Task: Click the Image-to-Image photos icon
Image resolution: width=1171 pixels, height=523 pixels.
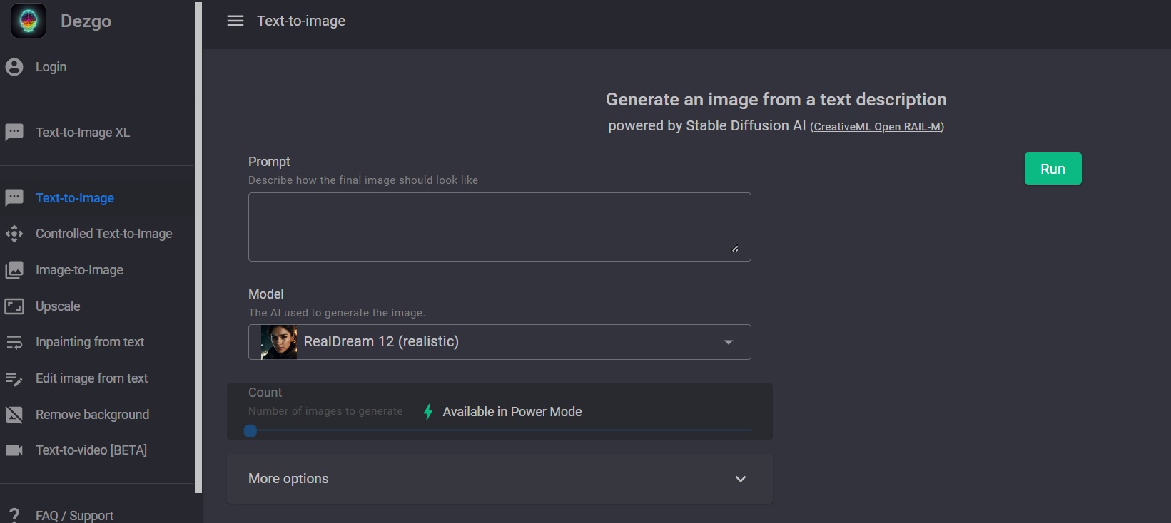Action: tap(14, 270)
